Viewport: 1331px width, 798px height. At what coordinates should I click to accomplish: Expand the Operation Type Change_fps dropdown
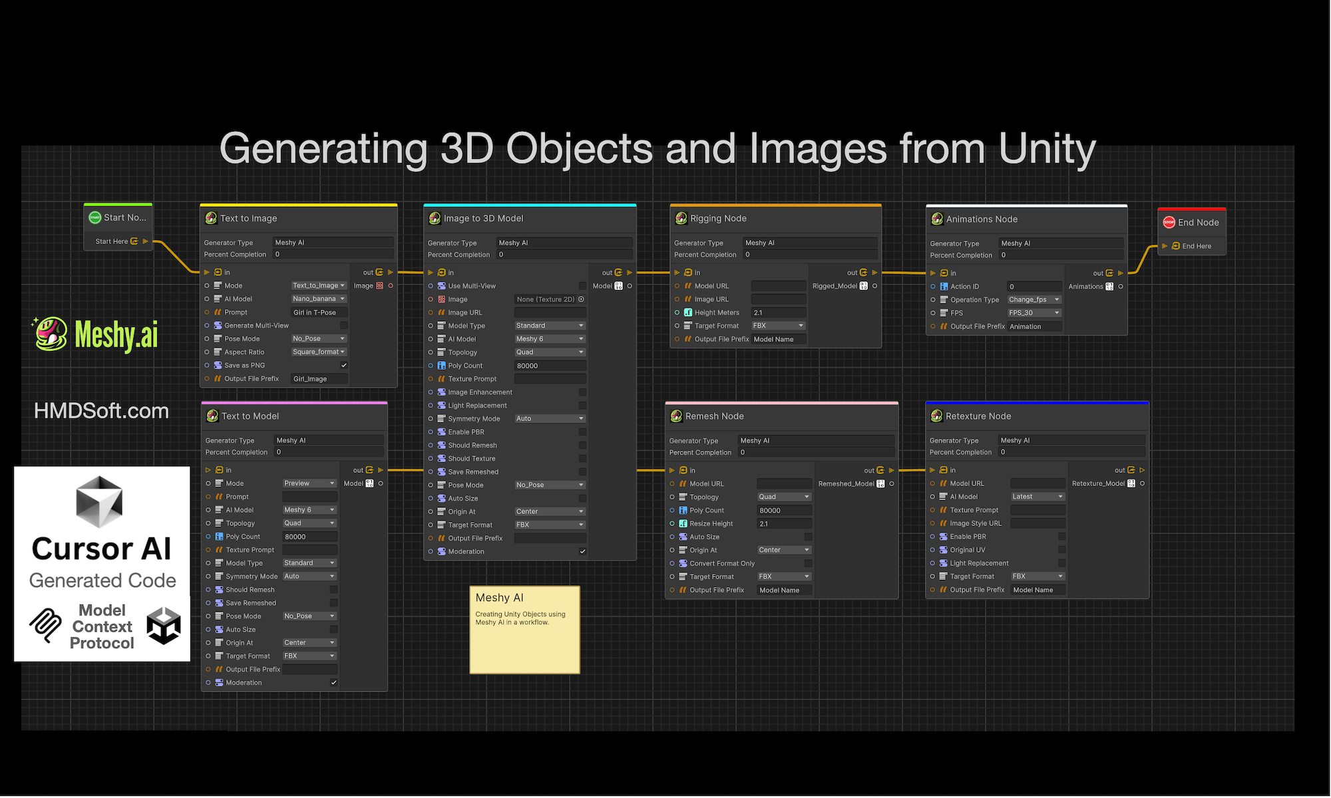[x=1034, y=299]
